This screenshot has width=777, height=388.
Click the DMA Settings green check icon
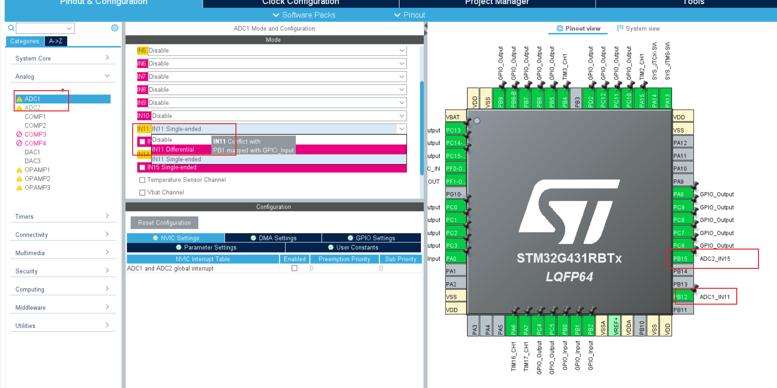pos(254,238)
